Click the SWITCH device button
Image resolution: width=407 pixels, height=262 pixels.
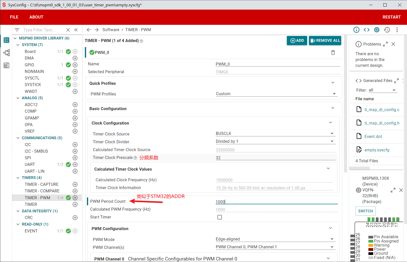[x=365, y=211]
